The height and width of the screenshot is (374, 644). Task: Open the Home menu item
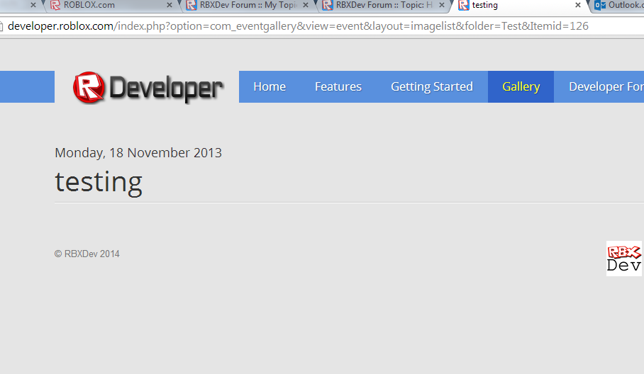point(270,86)
